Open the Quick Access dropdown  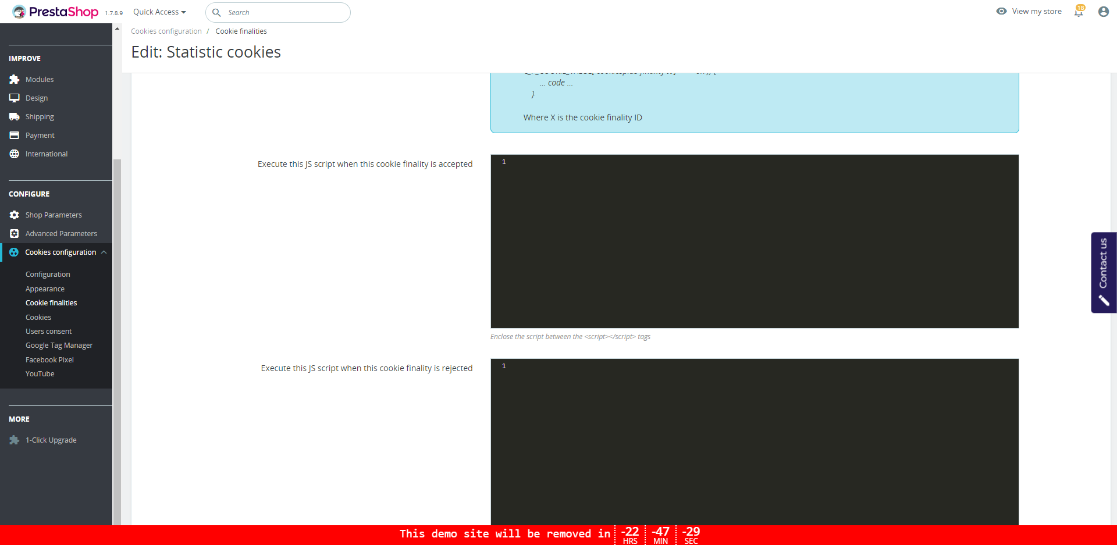pos(159,12)
